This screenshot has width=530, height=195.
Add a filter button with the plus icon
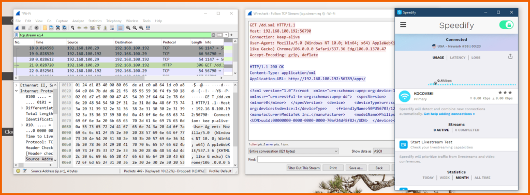tap(231, 35)
